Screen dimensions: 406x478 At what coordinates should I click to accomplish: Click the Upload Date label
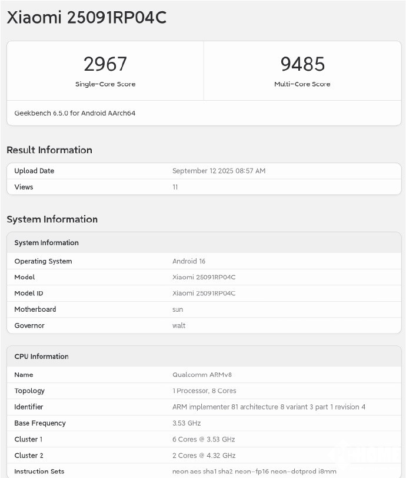(x=34, y=171)
